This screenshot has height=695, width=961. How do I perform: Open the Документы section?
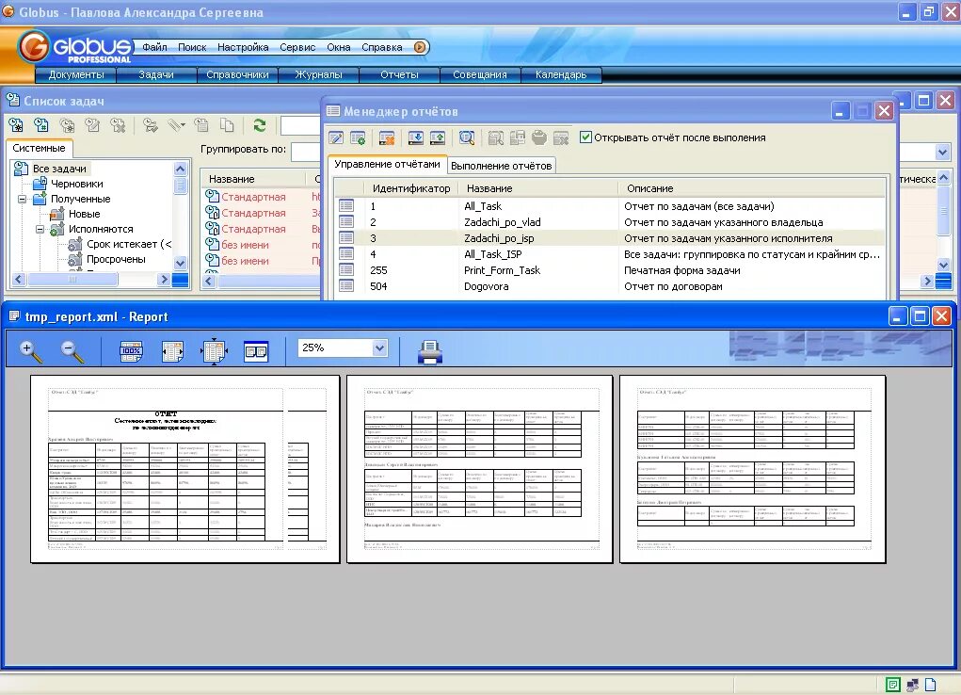click(x=76, y=74)
